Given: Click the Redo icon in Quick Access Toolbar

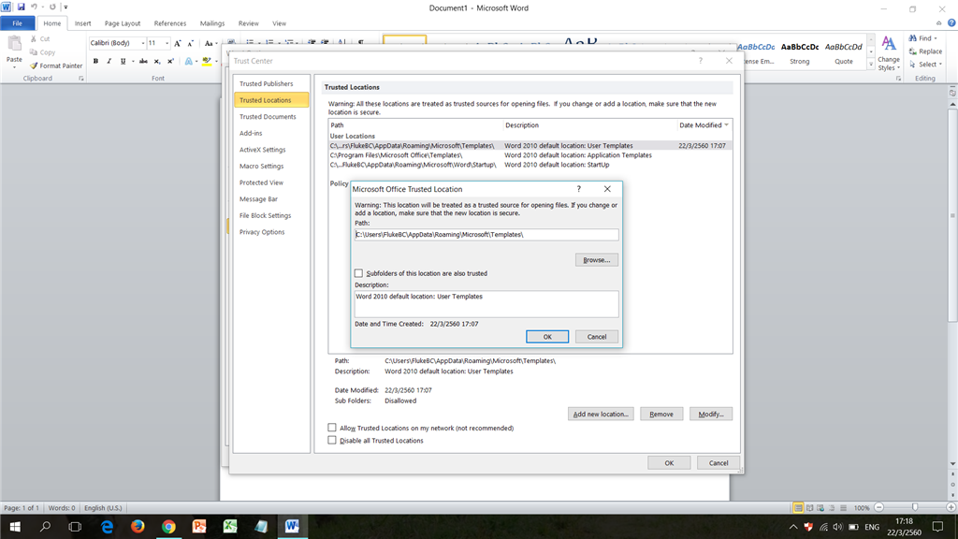Looking at the screenshot, I should tap(52, 7).
